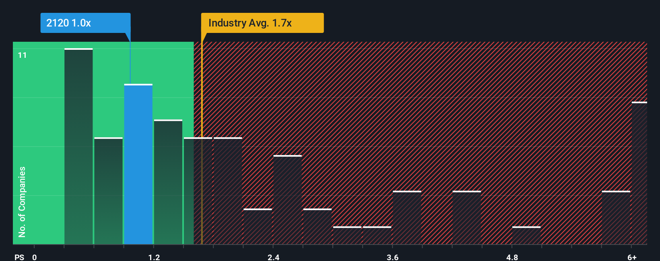The image size is (660, 261).
Task: Click the '4.8' x-axis label
Action: [512, 257]
